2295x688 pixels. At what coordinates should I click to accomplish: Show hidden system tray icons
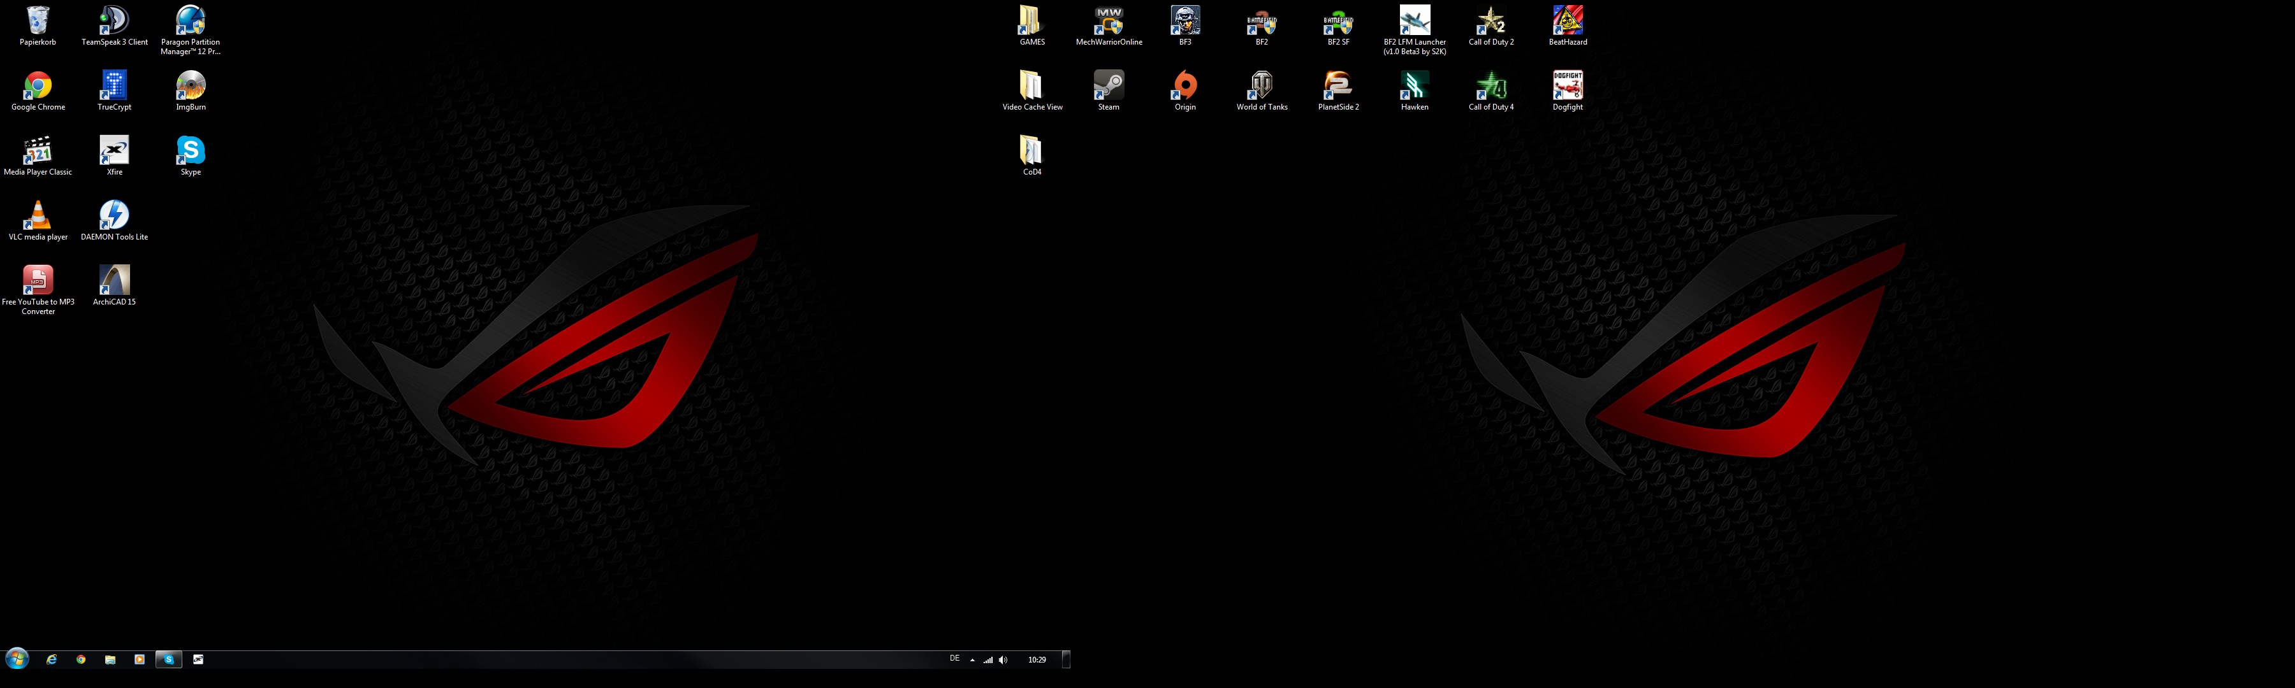click(x=972, y=661)
